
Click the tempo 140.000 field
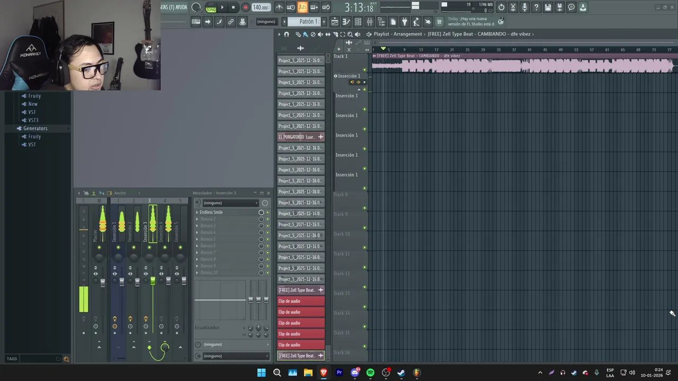pos(260,7)
